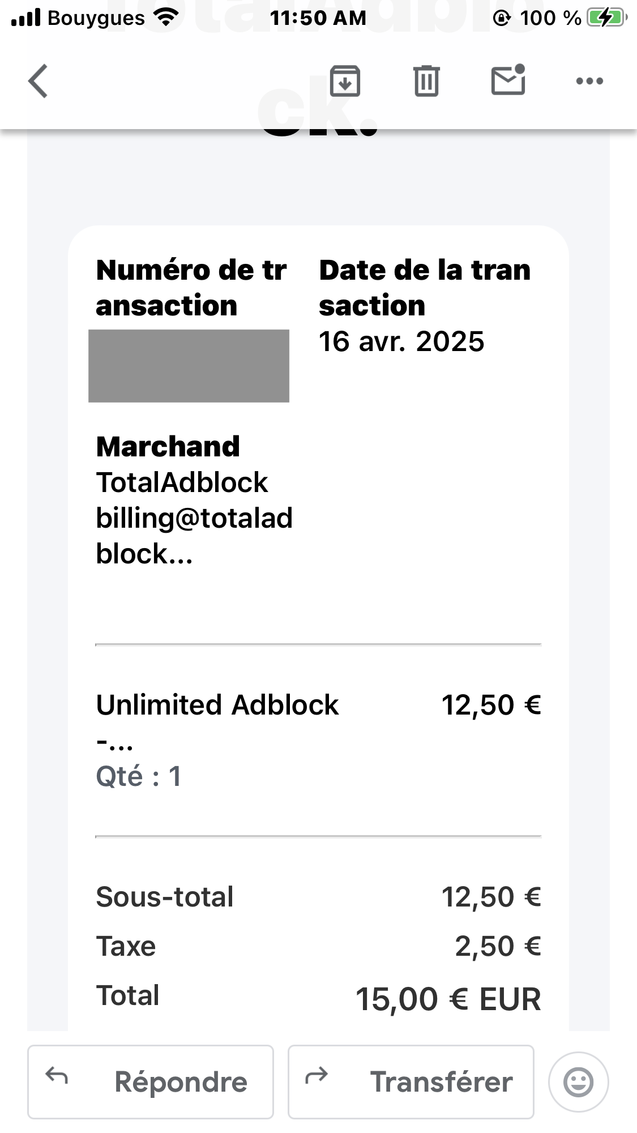
Task: Tap the Wi-Fi icon in status bar
Action: pyautogui.click(x=165, y=18)
